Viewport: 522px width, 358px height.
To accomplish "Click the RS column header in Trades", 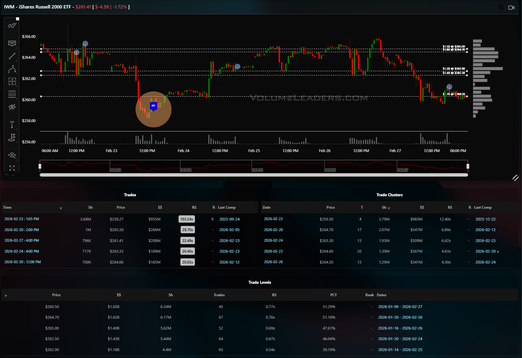I will (194, 207).
